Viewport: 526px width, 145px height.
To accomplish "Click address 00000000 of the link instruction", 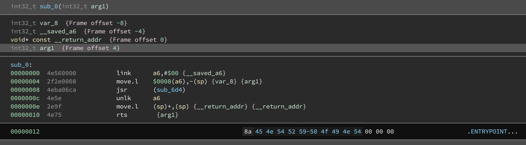I will click(x=25, y=73).
